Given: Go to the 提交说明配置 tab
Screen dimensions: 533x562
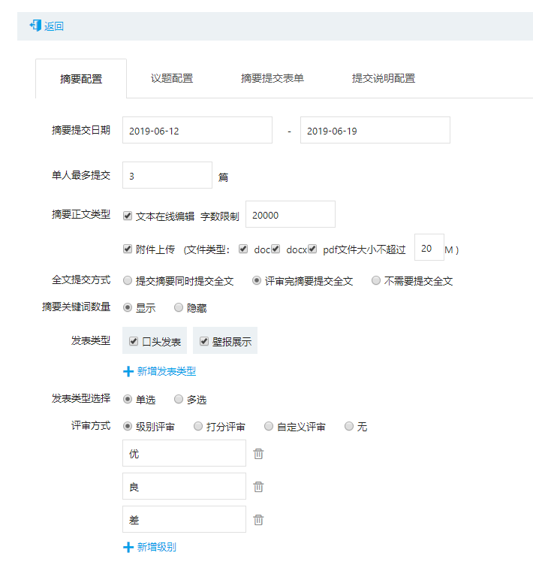Looking at the screenshot, I should [x=384, y=78].
